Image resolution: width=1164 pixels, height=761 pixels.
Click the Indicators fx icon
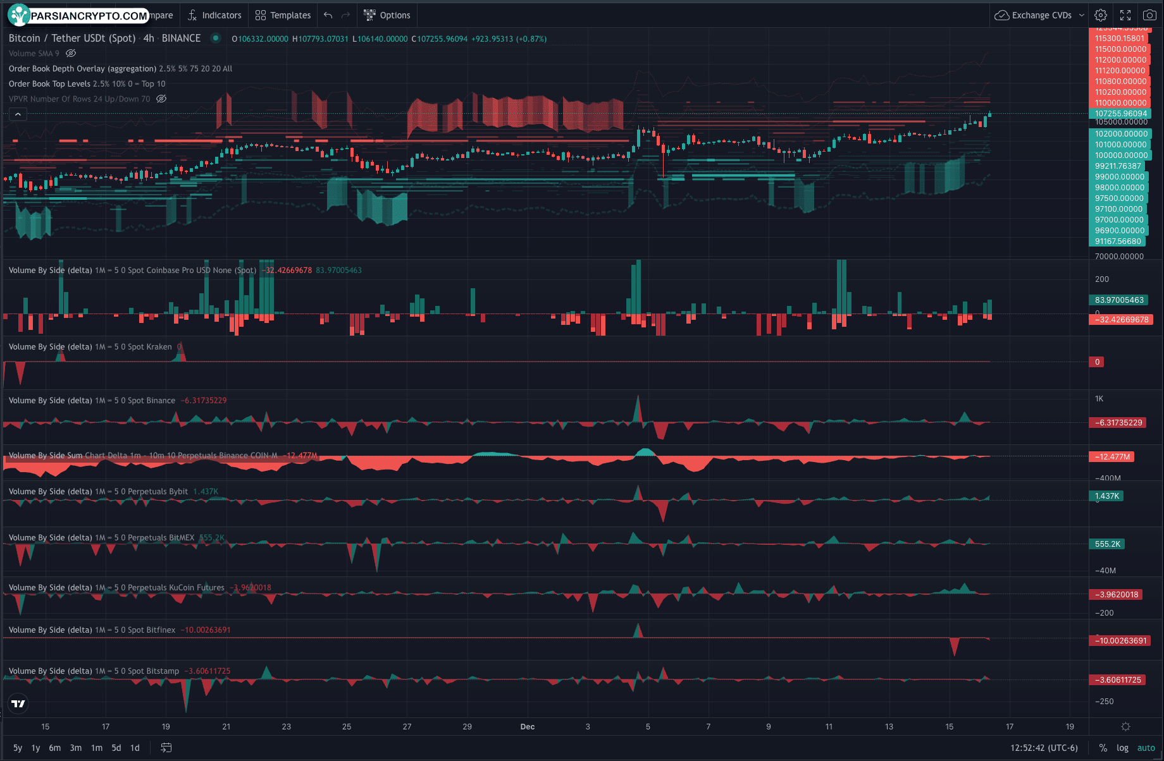(192, 15)
